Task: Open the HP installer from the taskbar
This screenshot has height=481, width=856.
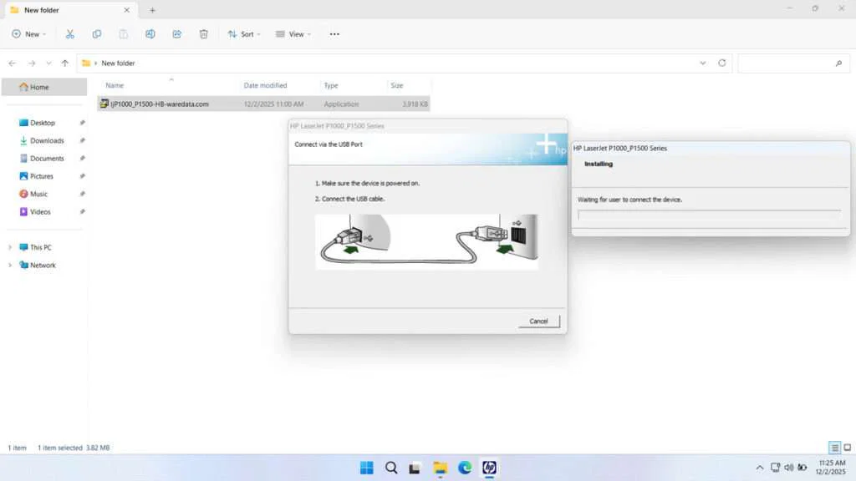Action: tap(489, 468)
